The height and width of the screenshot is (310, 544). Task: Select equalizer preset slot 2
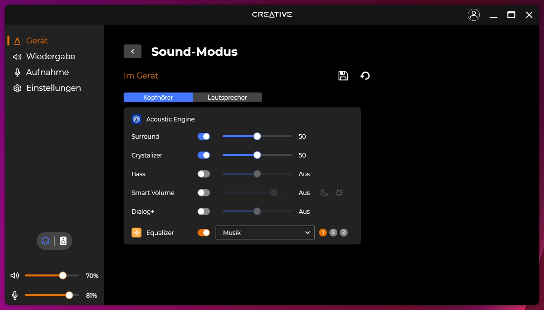(x=333, y=232)
